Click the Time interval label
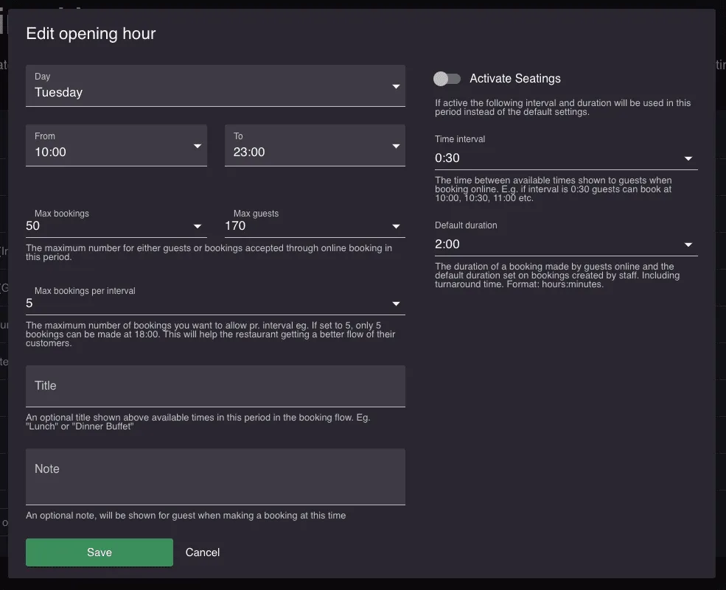726x590 pixels. pyautogui.click(x=460, y=138)
